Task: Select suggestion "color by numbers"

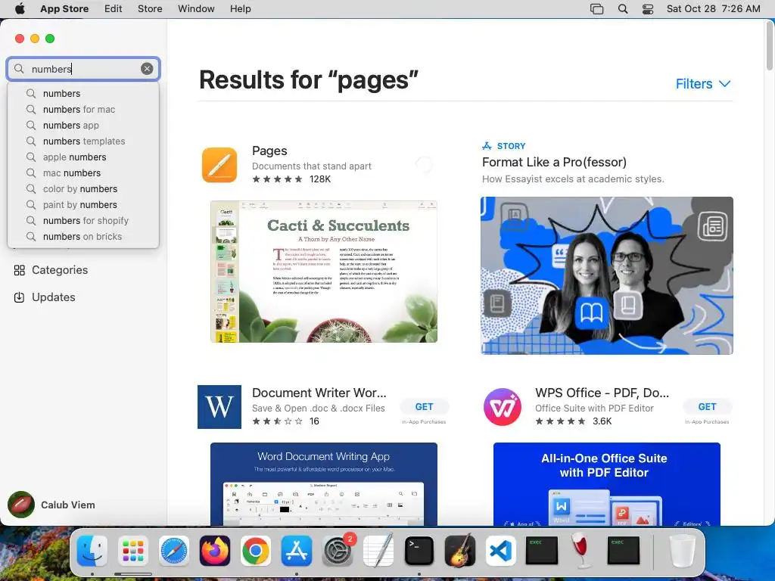Action: pos(83,188)
